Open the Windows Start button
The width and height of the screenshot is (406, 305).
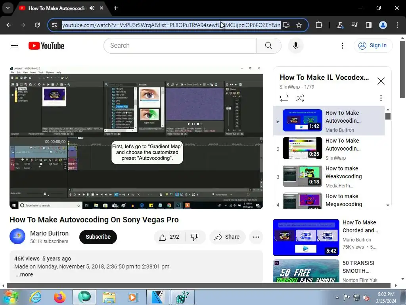coord(11,297)
